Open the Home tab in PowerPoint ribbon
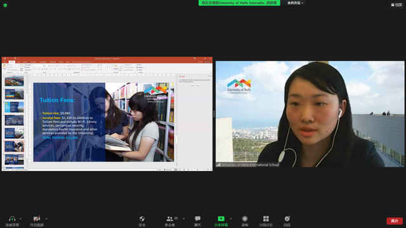The image size is (406, 228). click(12, 62)
